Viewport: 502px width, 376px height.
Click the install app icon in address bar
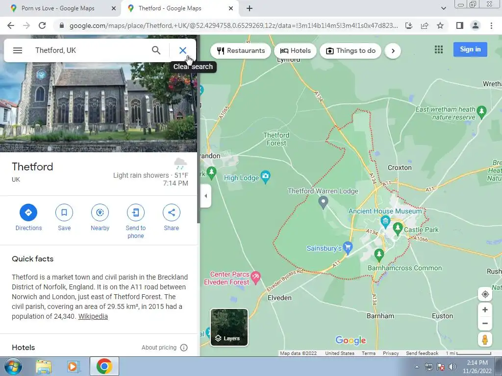tap(409, 25)
